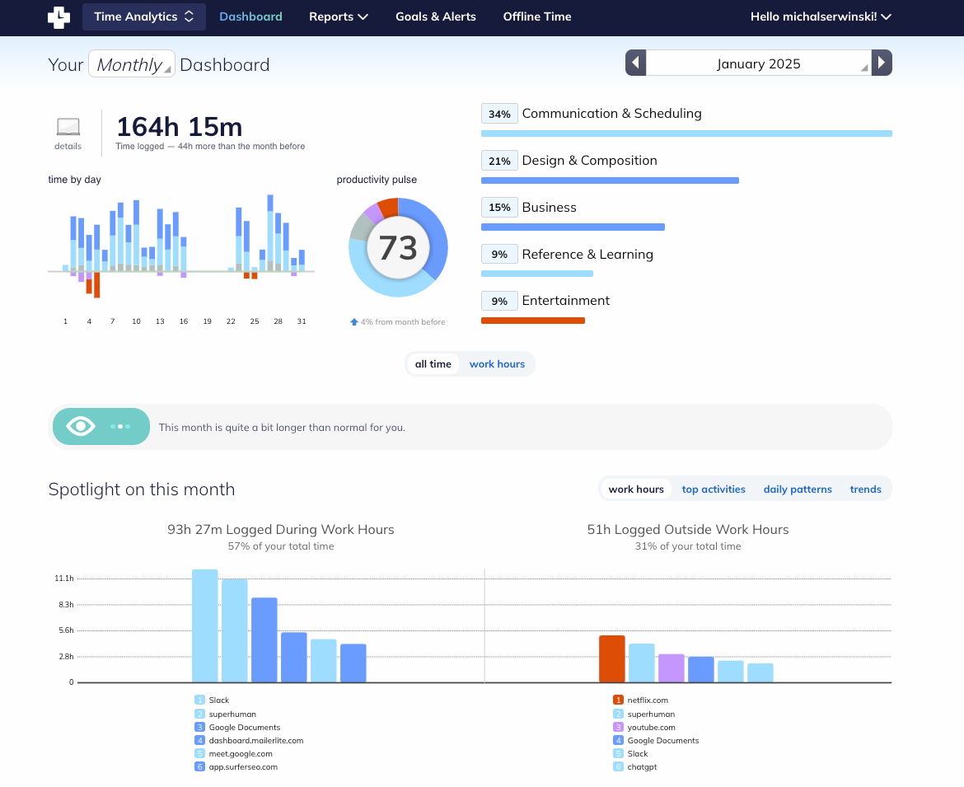Go to previous month arrow

635,63
